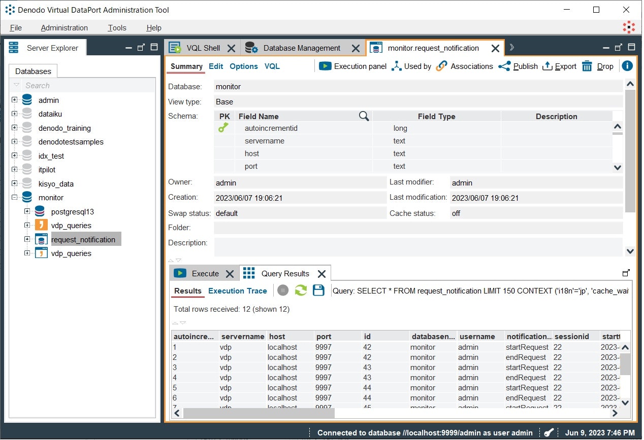The width and height of the screenshot is (644, 440).
Task: Export the request_notification view
Action: pos(559,66)
